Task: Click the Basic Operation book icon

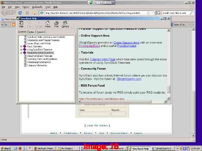Action: [25, 46]
